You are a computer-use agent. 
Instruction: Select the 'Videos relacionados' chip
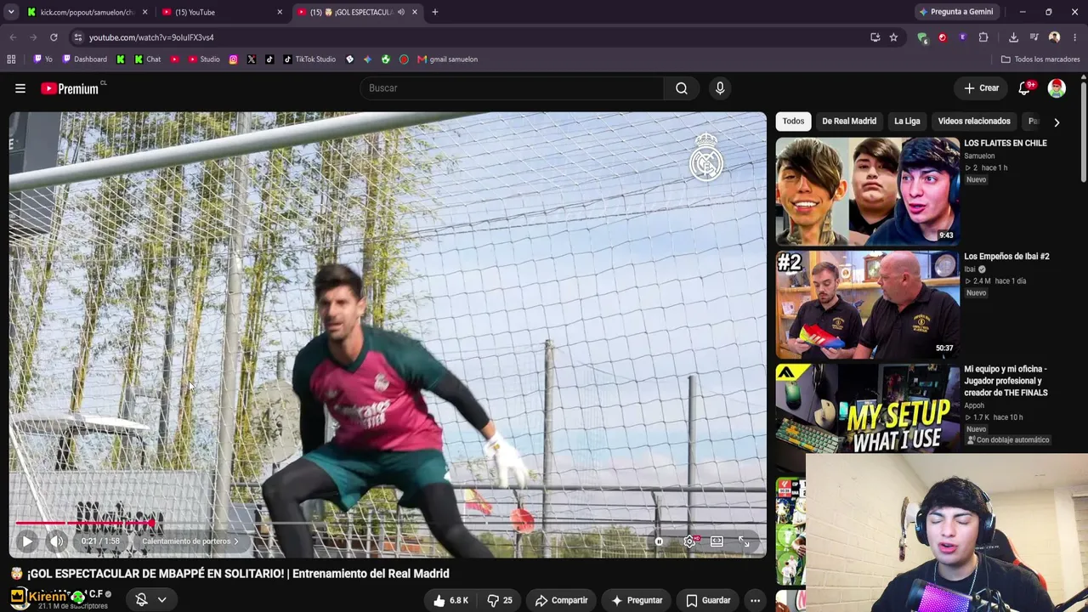[x=974, y=122]
